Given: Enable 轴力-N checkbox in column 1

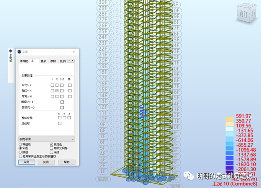Looking at the screenshot, I should coord(52,90).
